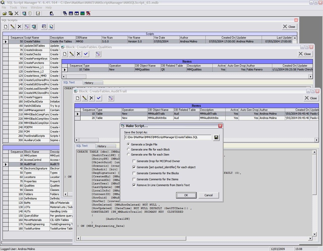This screenshot has width=323, height=251.
Task: Click new item icon in AuditTrail block window
Action: tap(78, 98)
